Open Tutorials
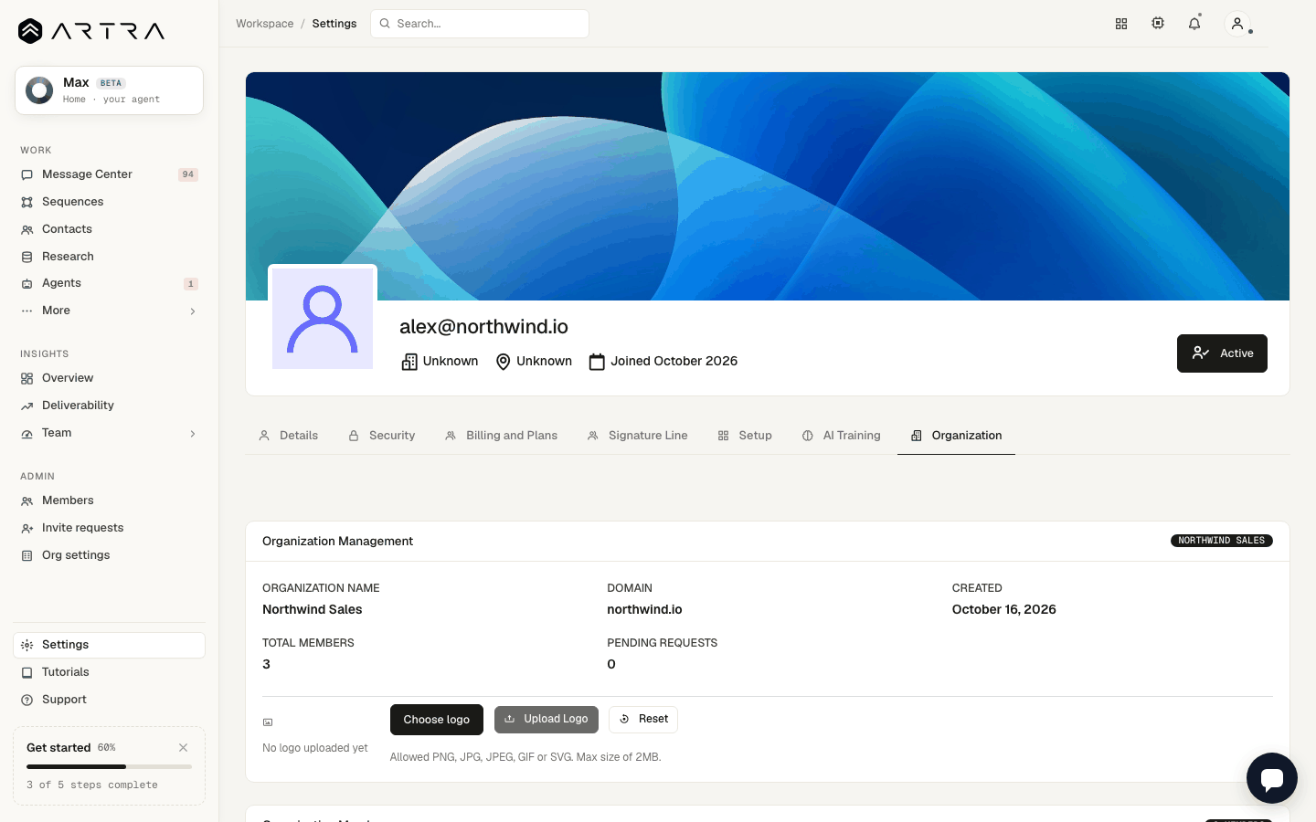This screenshot has width=1316, height=822. coord(110,672)
